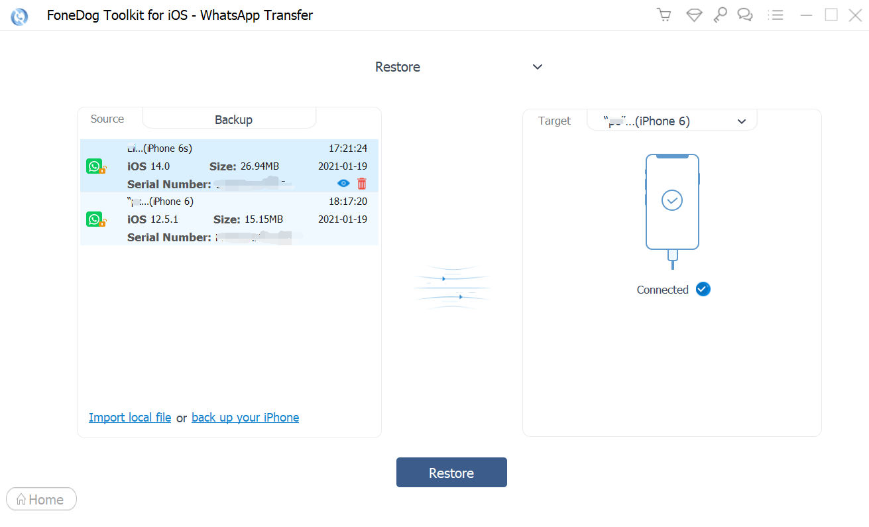The image size is (869, 527).
Task: Open the feedback chat bubbles icon
Action: coord(745,15)
